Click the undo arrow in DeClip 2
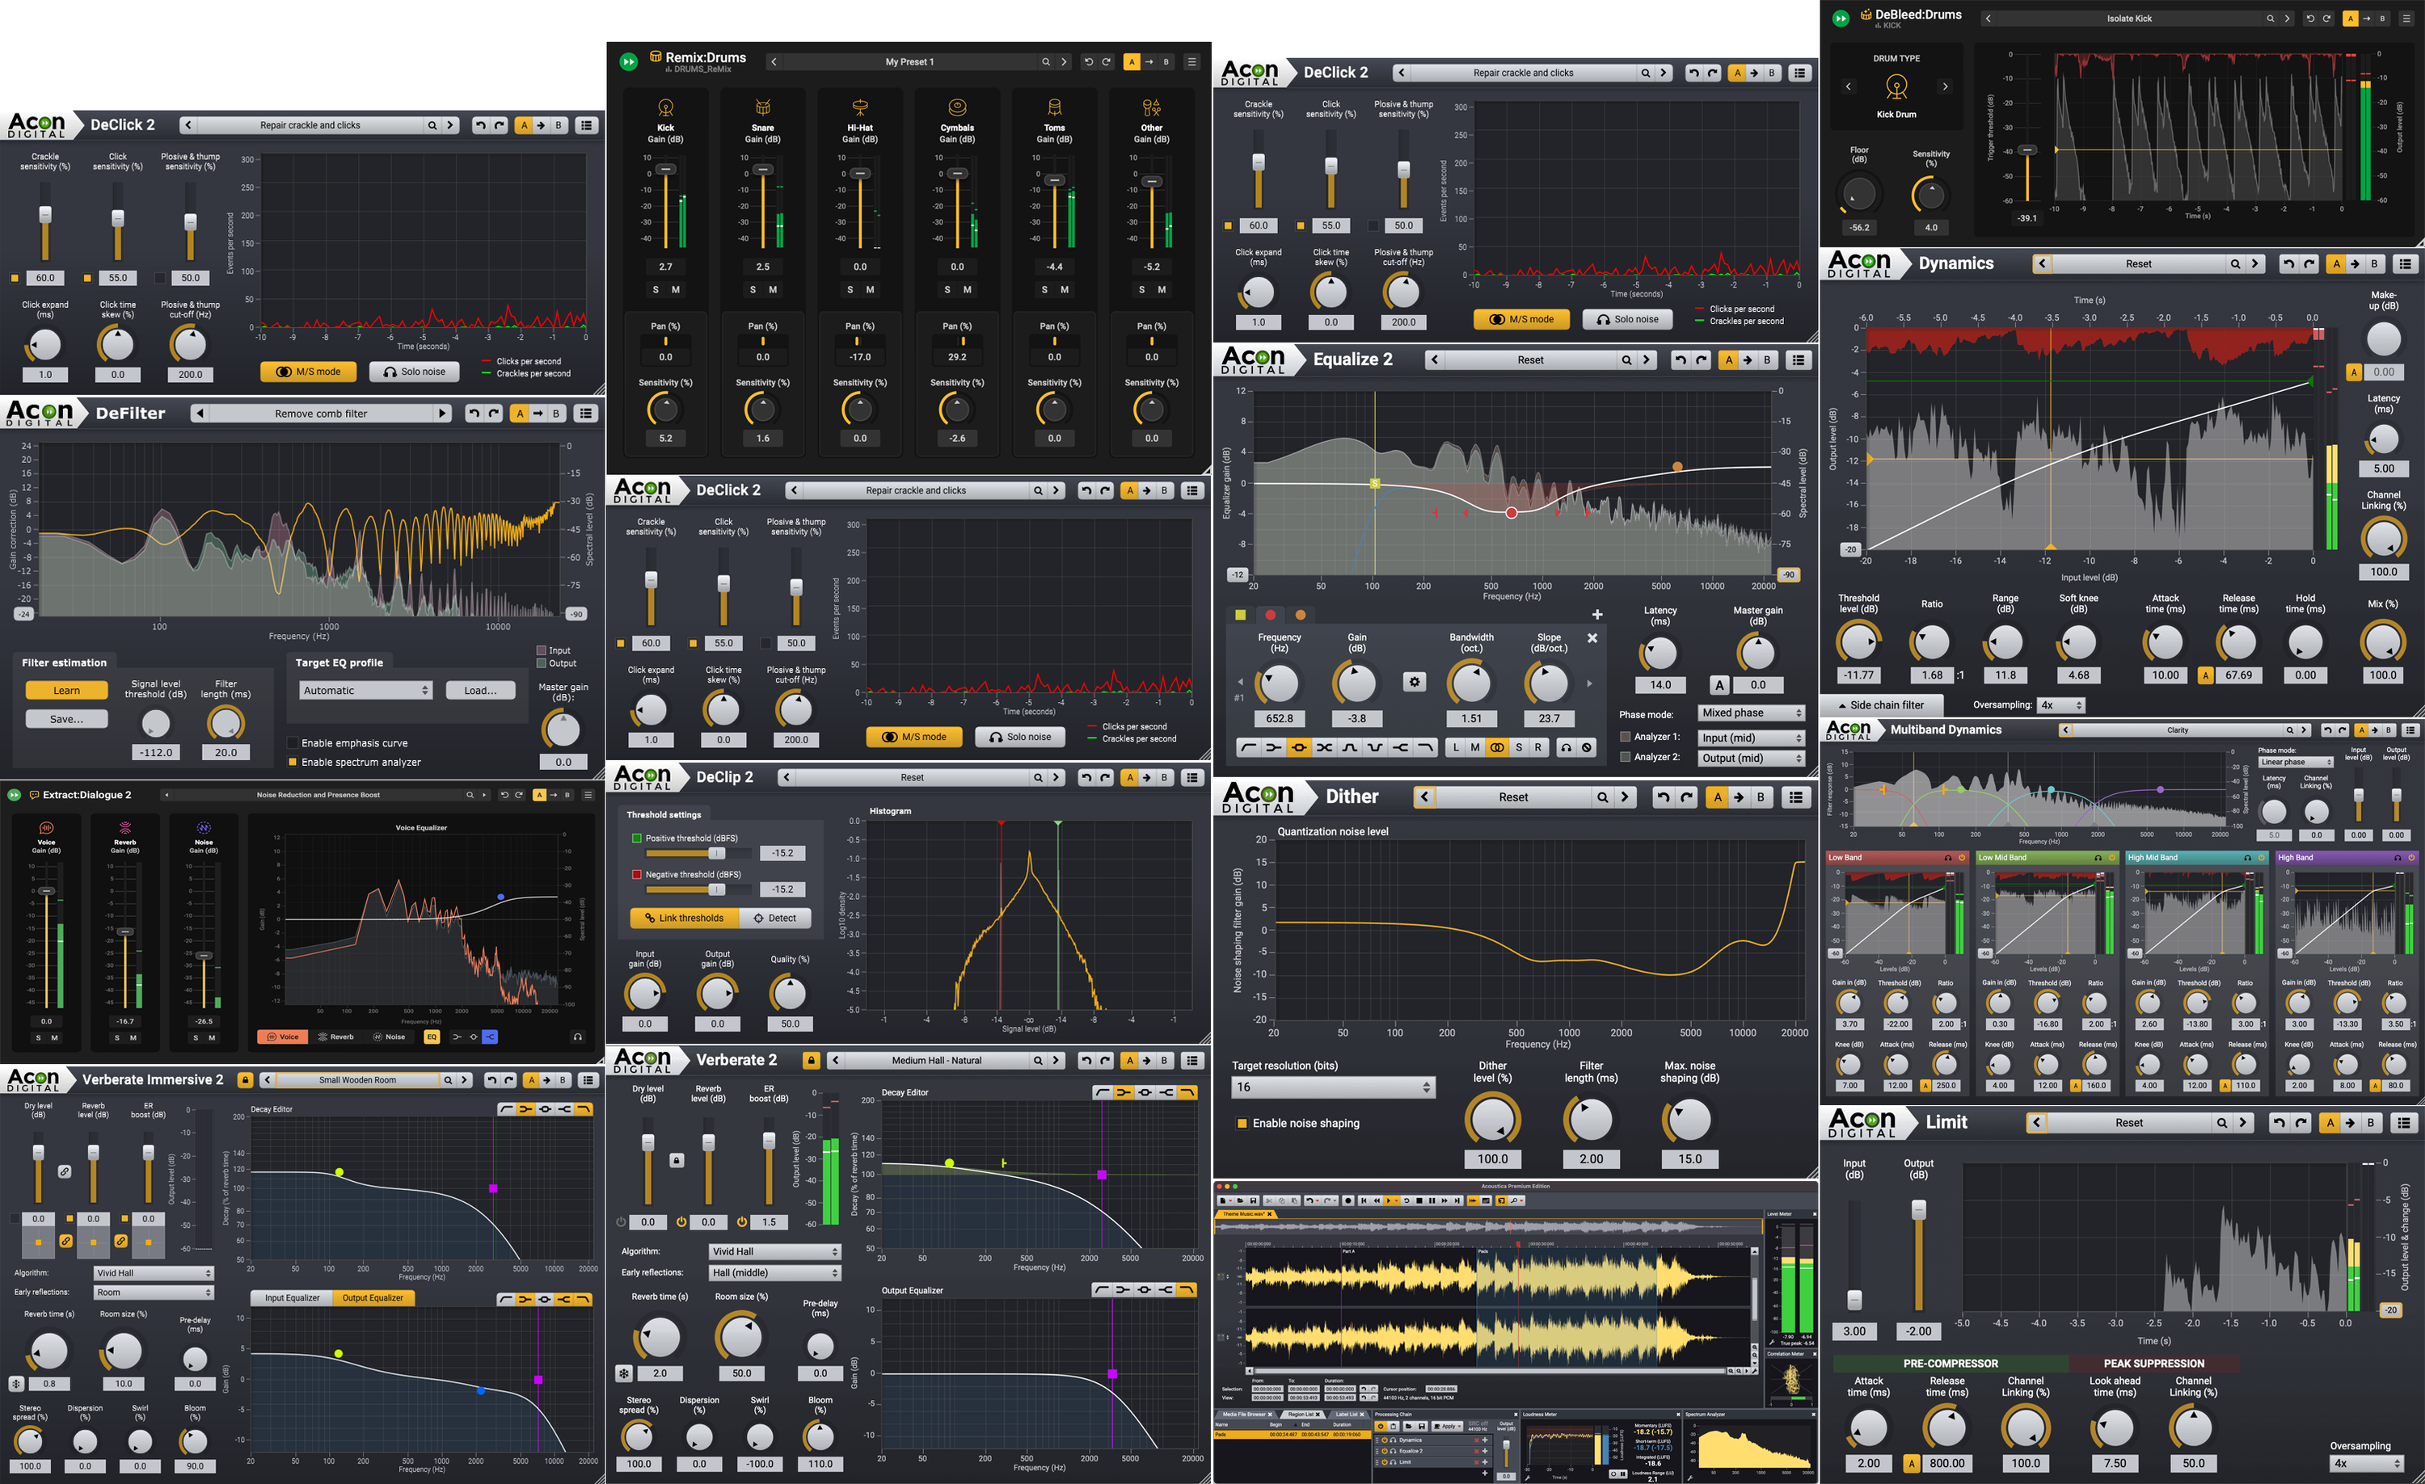 click(1086, 778)
